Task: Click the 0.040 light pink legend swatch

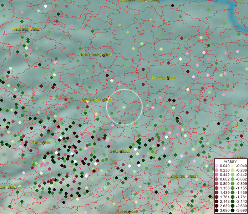Action: pos(217,166)
